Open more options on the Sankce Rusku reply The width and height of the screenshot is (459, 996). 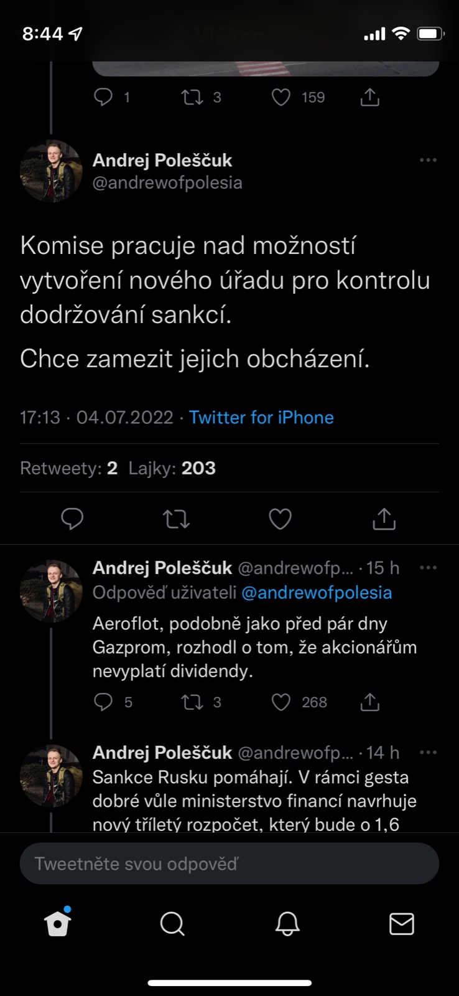point(428,753)
